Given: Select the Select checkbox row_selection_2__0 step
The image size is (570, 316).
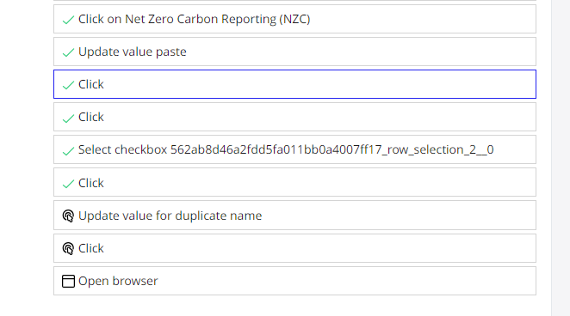Looking at the screenshot, I should [286, 149].
